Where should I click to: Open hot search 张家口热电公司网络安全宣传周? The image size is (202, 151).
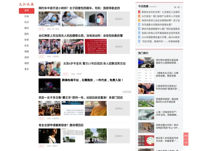click(161, 33)
